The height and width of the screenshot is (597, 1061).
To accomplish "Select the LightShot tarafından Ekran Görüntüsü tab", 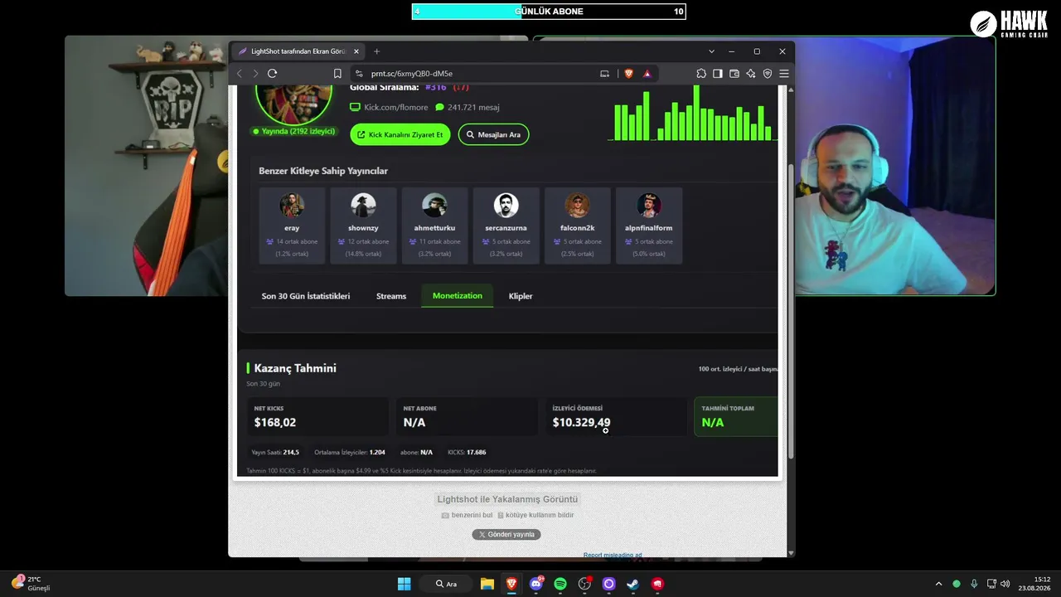I will point(299,51).
